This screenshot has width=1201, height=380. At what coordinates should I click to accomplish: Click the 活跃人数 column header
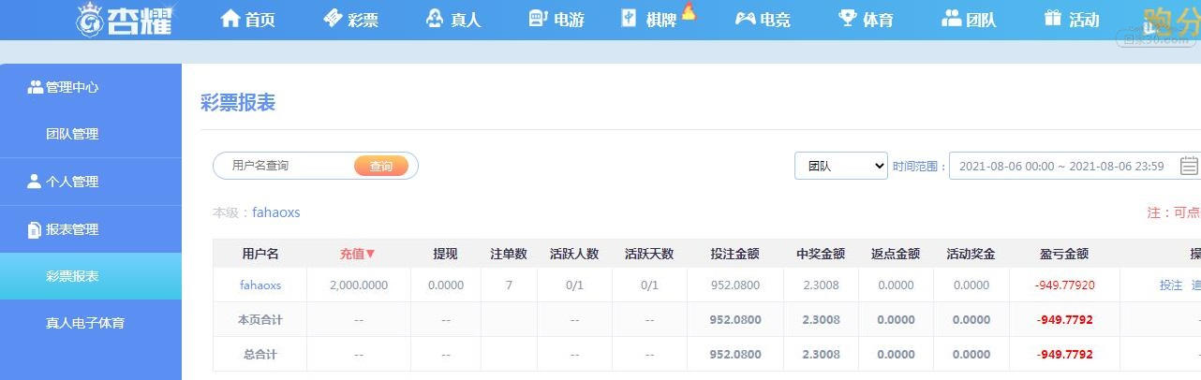(x=574, y=254)
